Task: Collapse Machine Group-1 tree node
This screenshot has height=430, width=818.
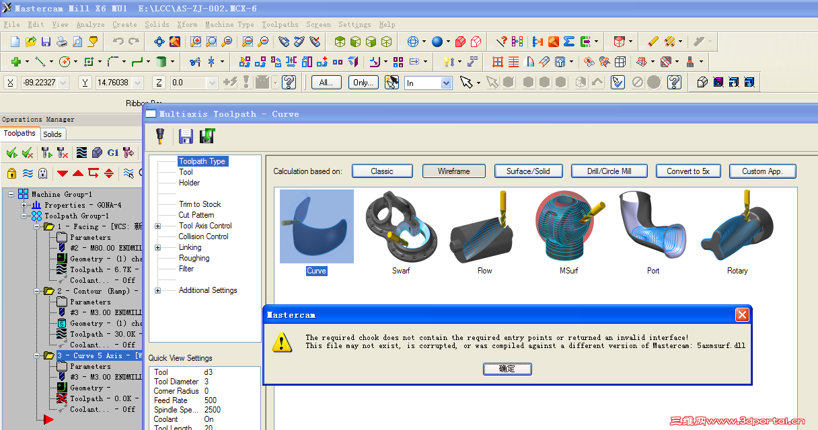Action: [x=11, y=194]
